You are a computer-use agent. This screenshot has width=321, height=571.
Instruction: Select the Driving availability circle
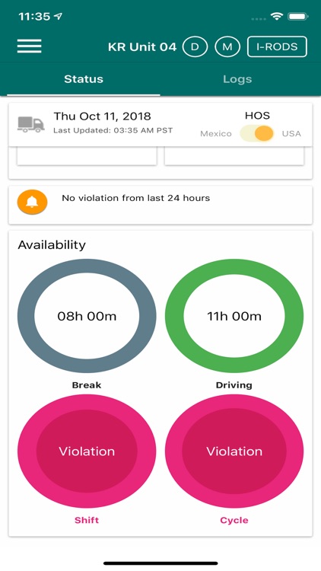234,316
